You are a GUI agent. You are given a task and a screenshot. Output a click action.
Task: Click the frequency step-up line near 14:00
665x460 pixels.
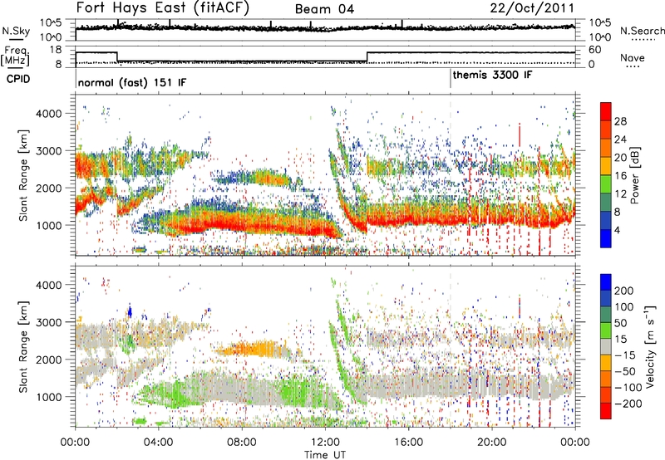point(367,57)
